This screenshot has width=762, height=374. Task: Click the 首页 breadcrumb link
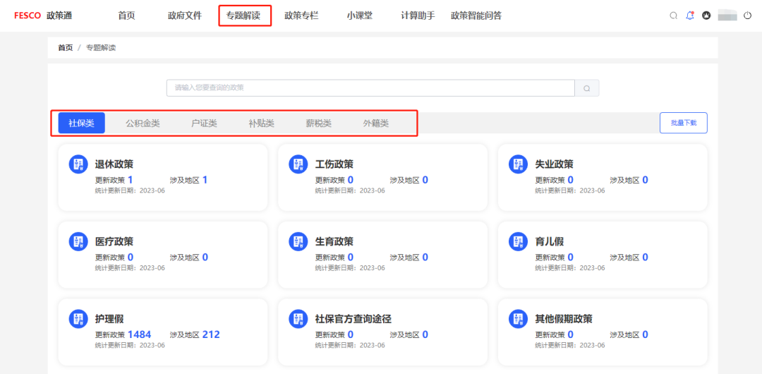click(x=65, y=48)
